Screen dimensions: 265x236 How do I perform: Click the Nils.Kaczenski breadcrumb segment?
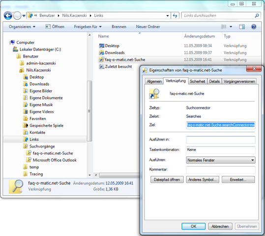[74, 16]
